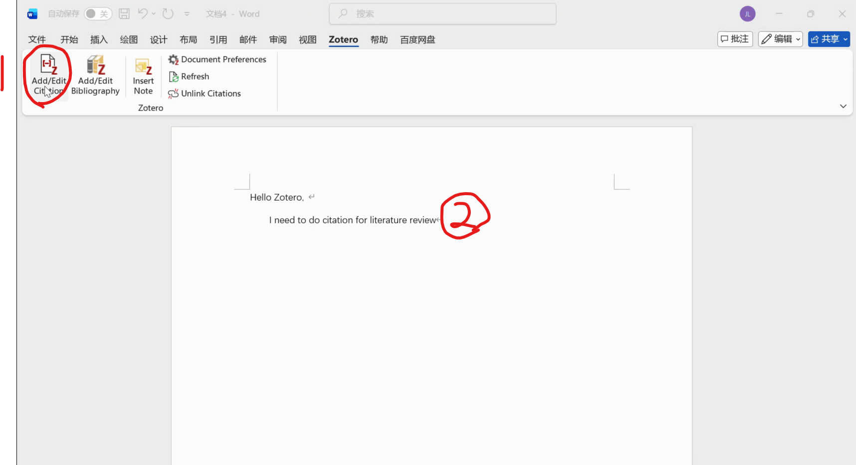Open the 文件 File menu
Image resolution: width=856 pixels, height=465 pixels.
(37, 40)
